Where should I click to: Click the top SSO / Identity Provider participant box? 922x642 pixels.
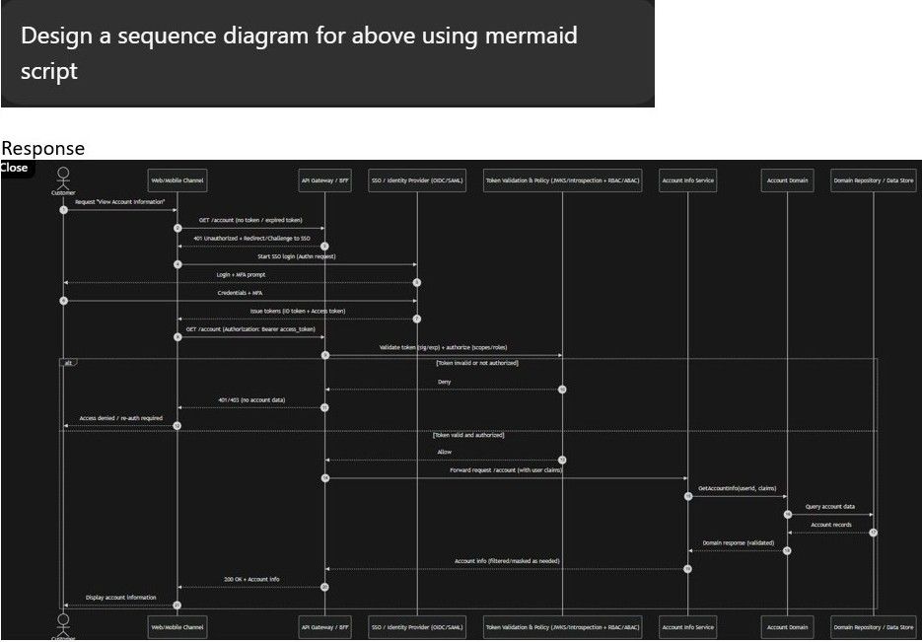click(417, 180)
